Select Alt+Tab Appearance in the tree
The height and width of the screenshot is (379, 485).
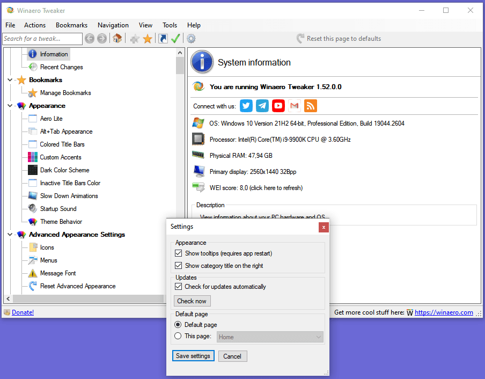click(x=66, y=131)
